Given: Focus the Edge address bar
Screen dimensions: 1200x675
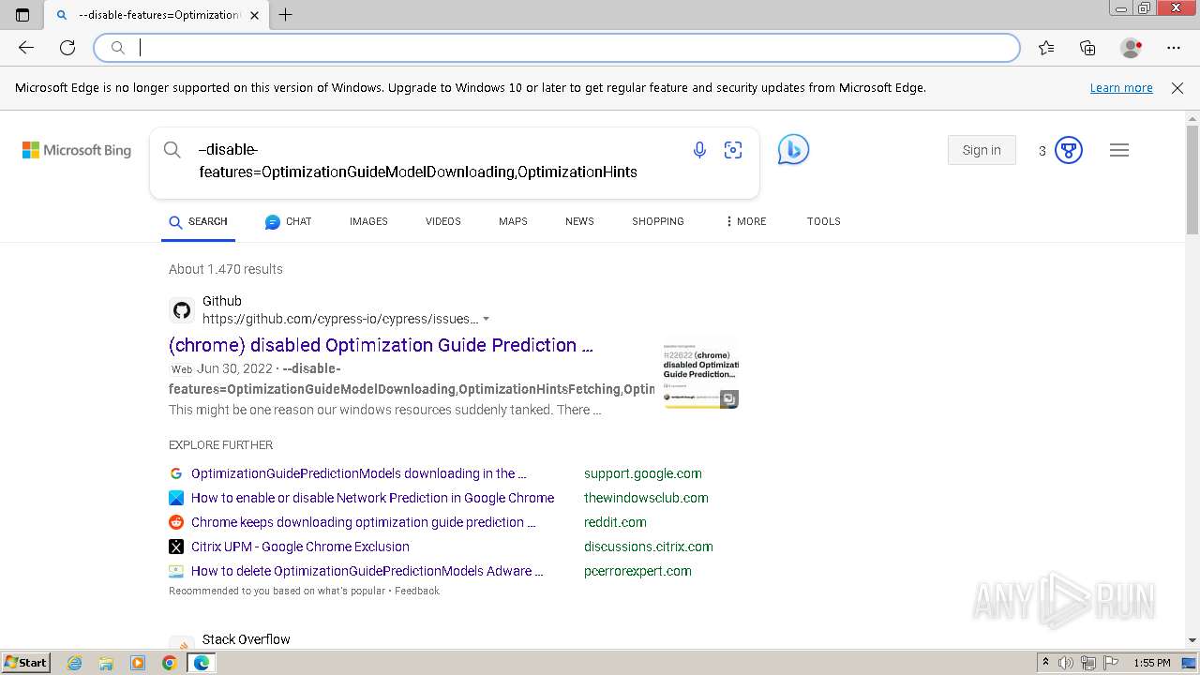Looking at the screenshot, I should [557, 48].
